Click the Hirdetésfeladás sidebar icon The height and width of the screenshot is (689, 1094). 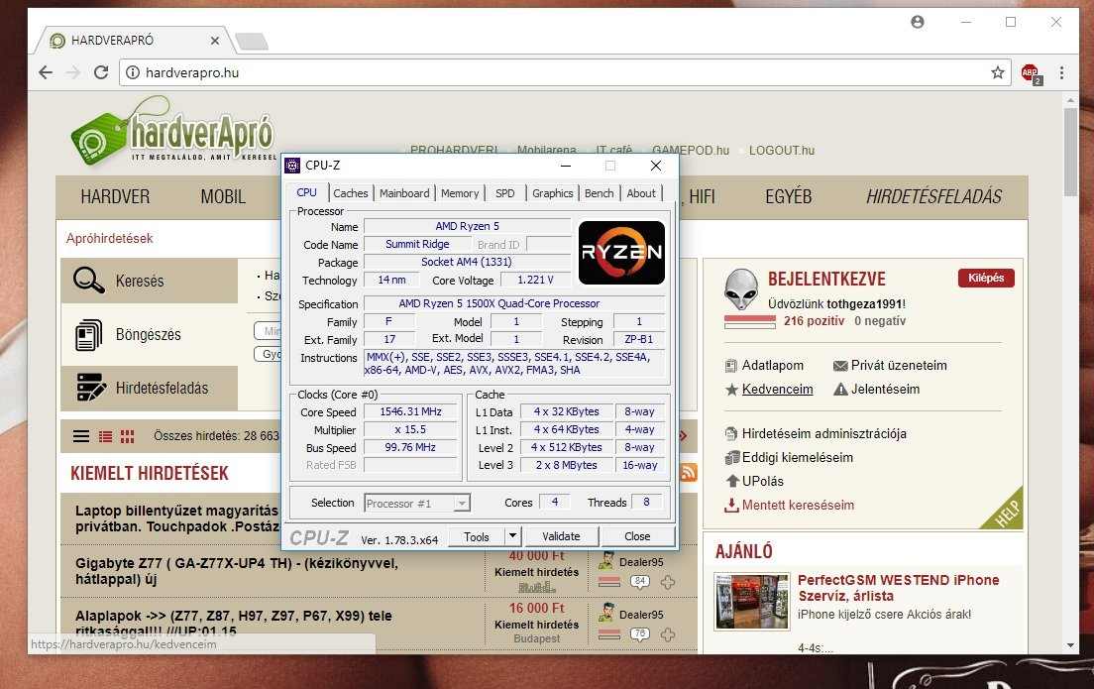coord(91,388)
